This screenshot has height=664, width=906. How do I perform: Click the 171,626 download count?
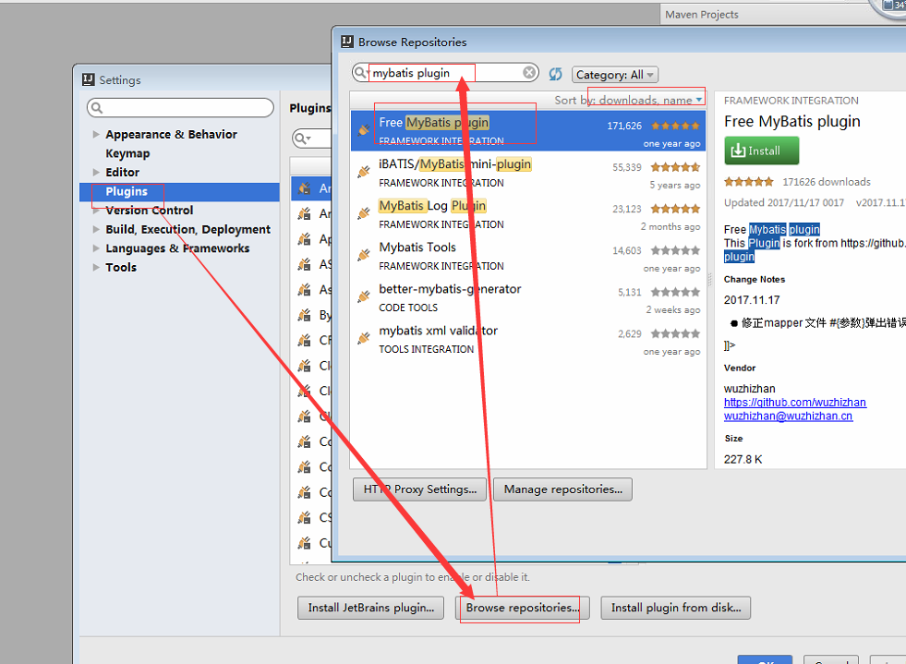pos(624,126)
